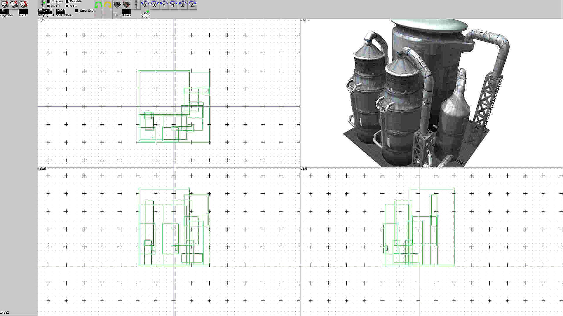This screenshot has height=316, width=563.
Task: Open the snap grid 25 cm dropdown
Action: [51, 11]
